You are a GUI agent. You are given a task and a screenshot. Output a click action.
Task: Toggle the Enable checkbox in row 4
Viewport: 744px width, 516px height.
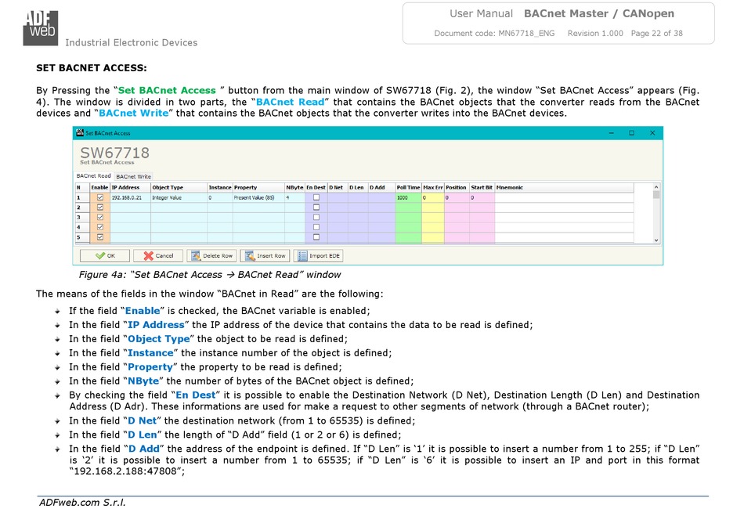tap(100, 227)
